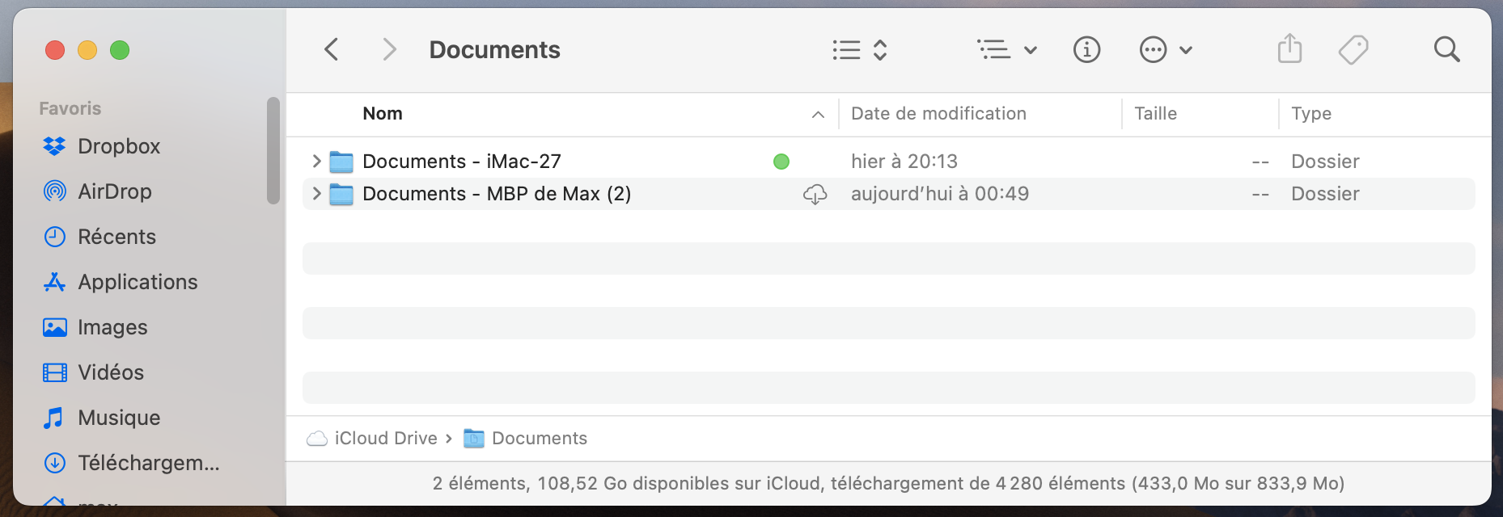The width and height of the screenshot is (1503, 517).
Task: Download the MBP de Max folder from iCloud
Action: point(815,194)
